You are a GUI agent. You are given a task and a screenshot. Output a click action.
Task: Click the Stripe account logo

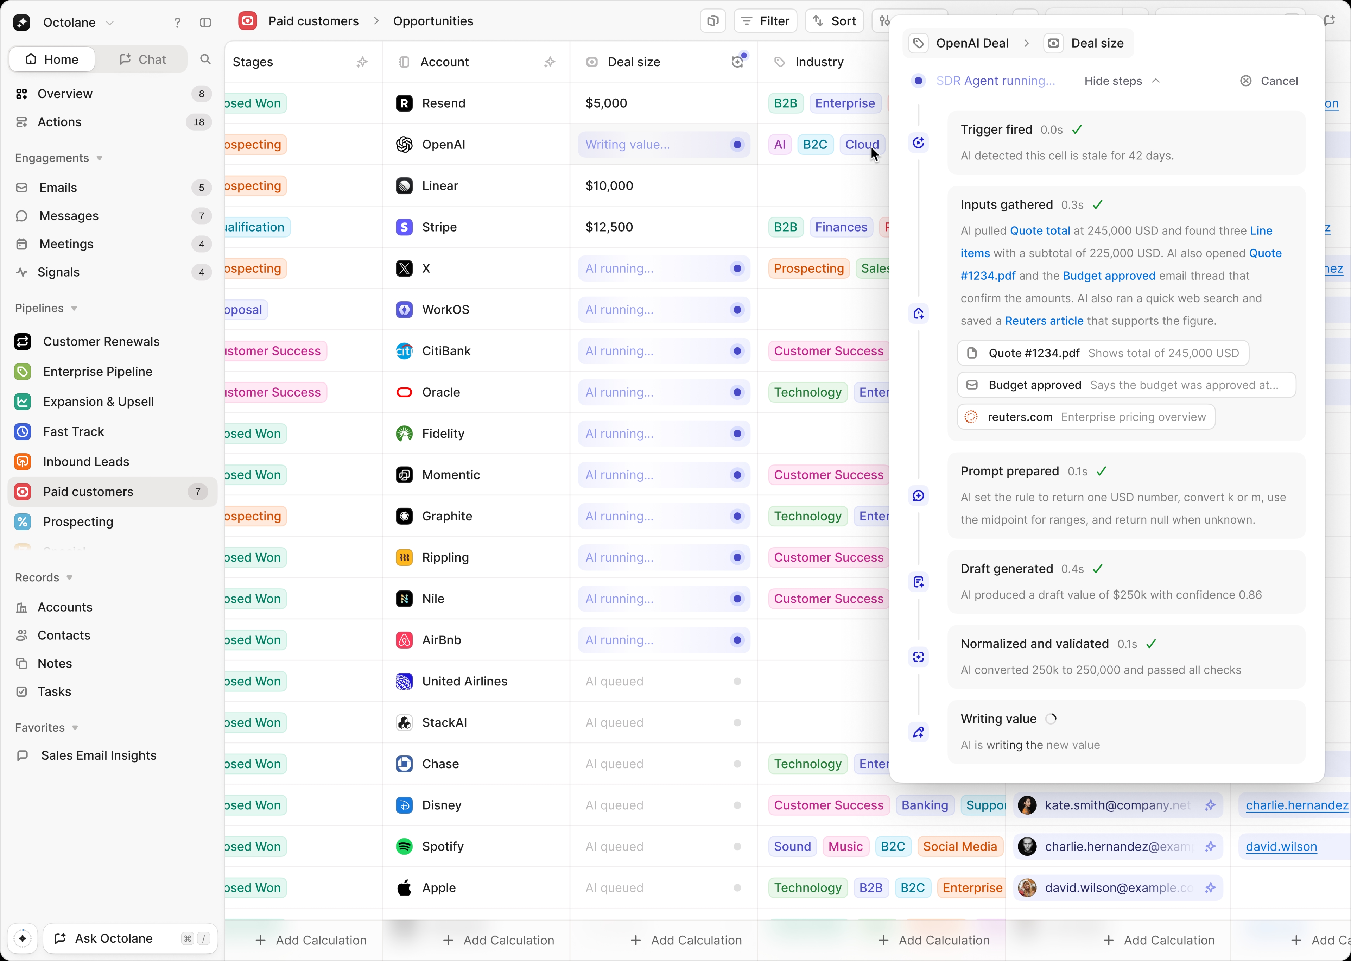click(x=404, y=227)
